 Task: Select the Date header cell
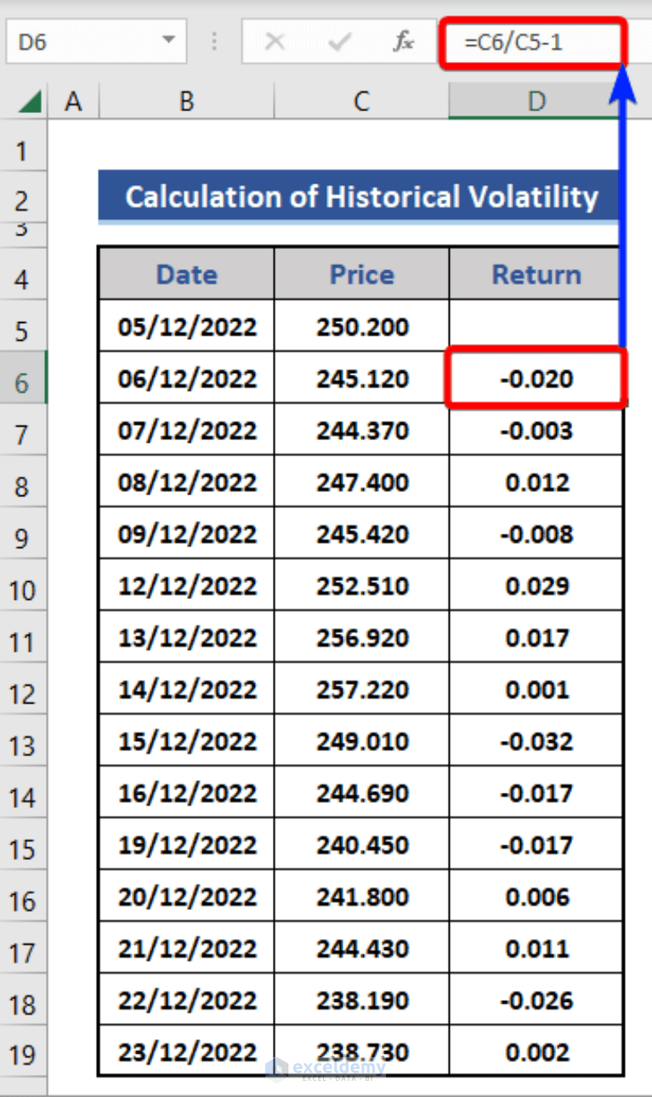[x=185, y=274]
